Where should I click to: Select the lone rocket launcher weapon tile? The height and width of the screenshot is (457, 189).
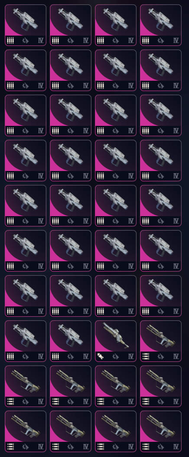pyautogui.click(x=116, y=341)
